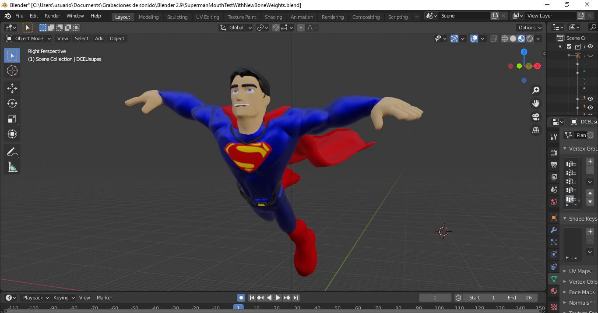The height and width of the screenshot is (313, 598).
Task: Open the pivot point dropdown
Action: [x=263, y=28]
